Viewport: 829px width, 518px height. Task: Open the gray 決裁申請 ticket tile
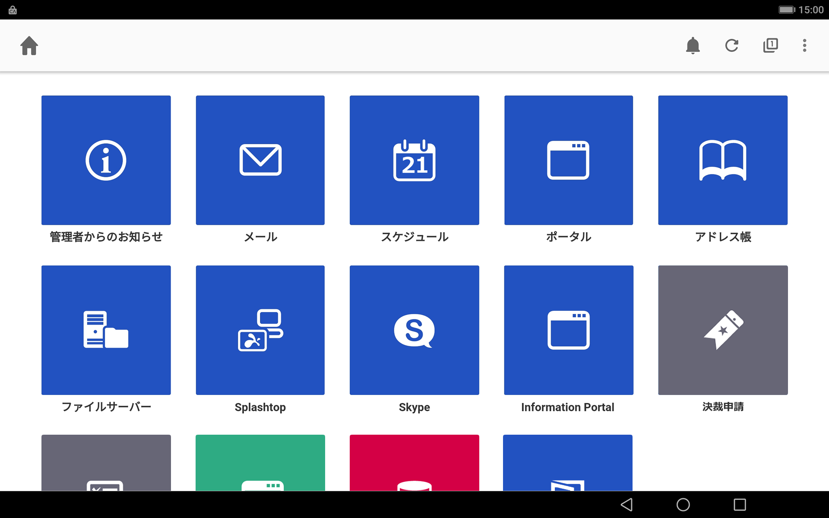723,330
